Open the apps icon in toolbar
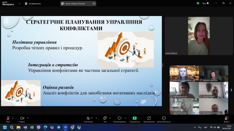Screen dimensions: 234x131 [x=149, y=119]
